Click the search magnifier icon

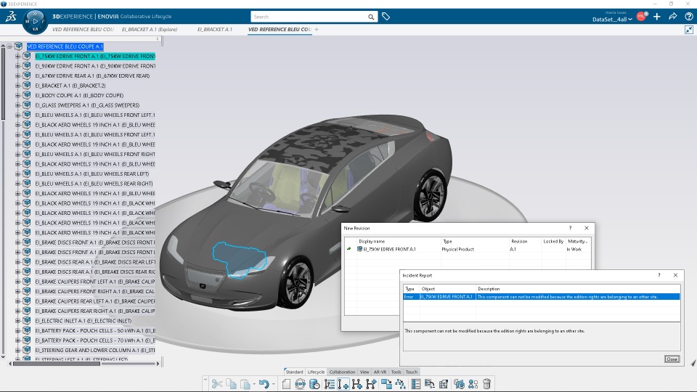(x=371, y=17)
